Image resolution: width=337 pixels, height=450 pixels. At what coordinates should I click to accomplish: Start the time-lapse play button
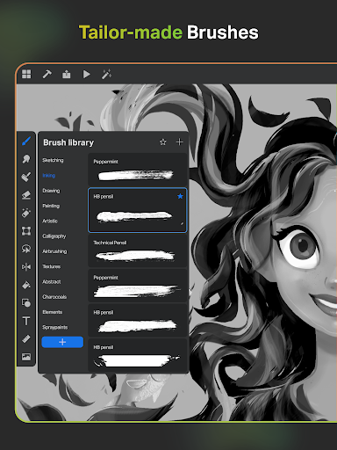[86, 74]
